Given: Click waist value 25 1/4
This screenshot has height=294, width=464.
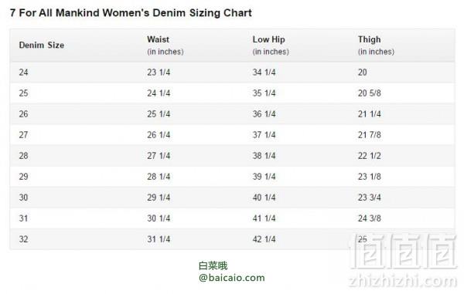Looking at the screenshot, I should tap(159, 114).
